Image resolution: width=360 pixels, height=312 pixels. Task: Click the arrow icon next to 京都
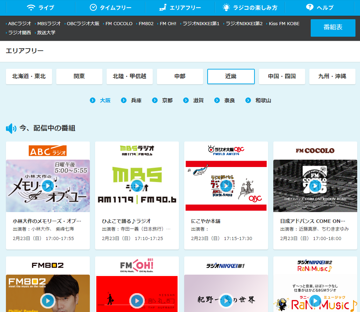click(155, 100)
